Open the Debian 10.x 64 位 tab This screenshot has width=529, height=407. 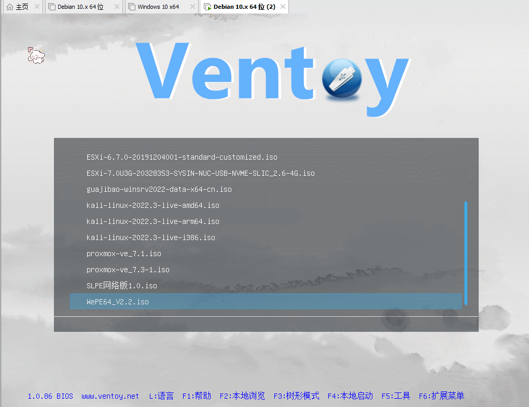click(x=83, y=7)
